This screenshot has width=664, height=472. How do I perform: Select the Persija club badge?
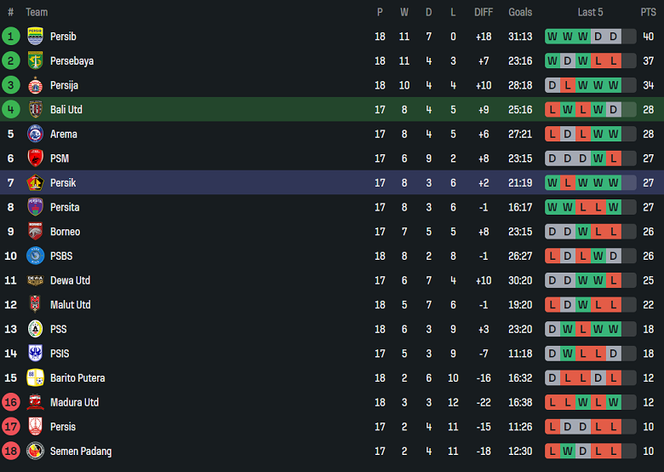[35, 85]
